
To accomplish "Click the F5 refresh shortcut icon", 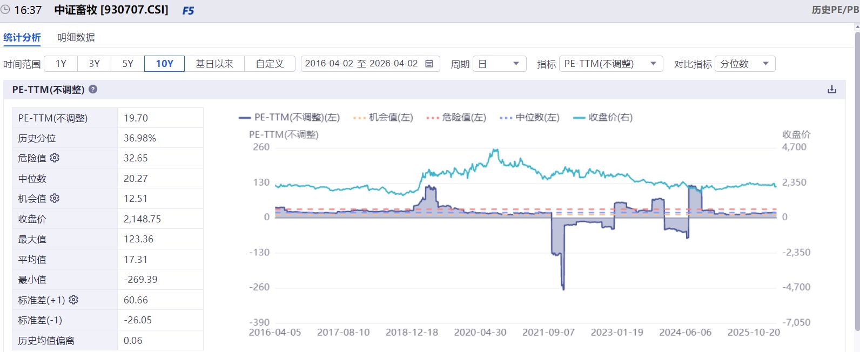I will tap(188, 10).
